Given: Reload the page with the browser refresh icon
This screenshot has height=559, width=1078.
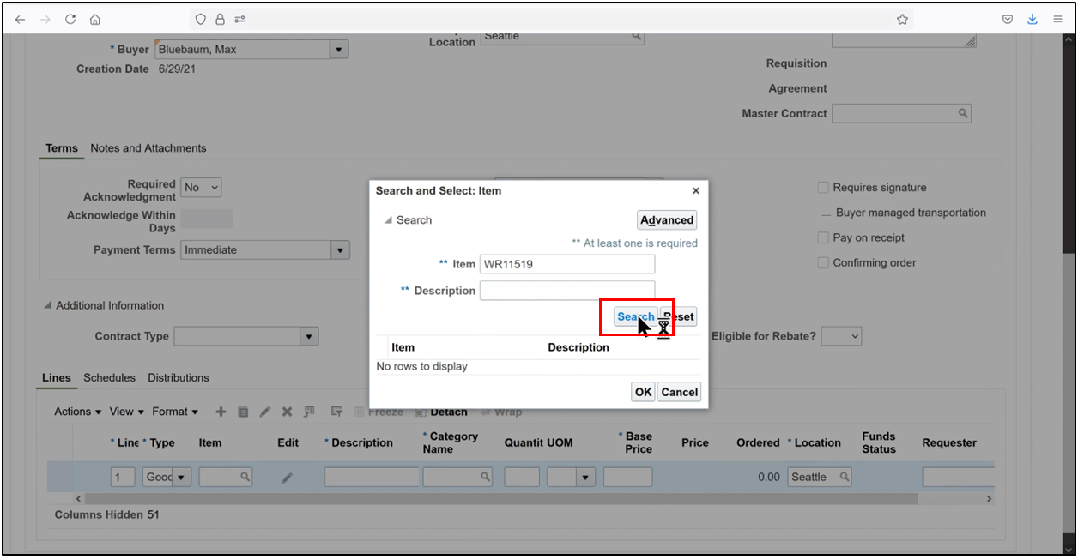Looking at the screenshot, I should (x=70, y=18).
